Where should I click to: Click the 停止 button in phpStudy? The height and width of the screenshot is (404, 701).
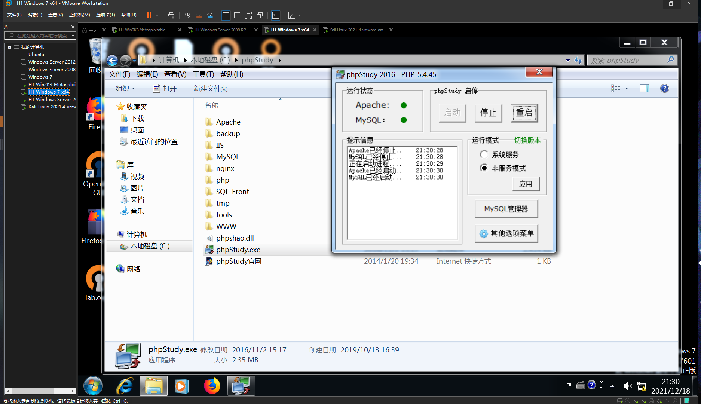(x=488, y=113)
